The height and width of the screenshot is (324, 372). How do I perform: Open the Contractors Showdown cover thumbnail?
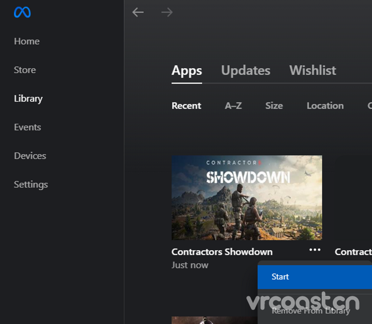point(247,198)
